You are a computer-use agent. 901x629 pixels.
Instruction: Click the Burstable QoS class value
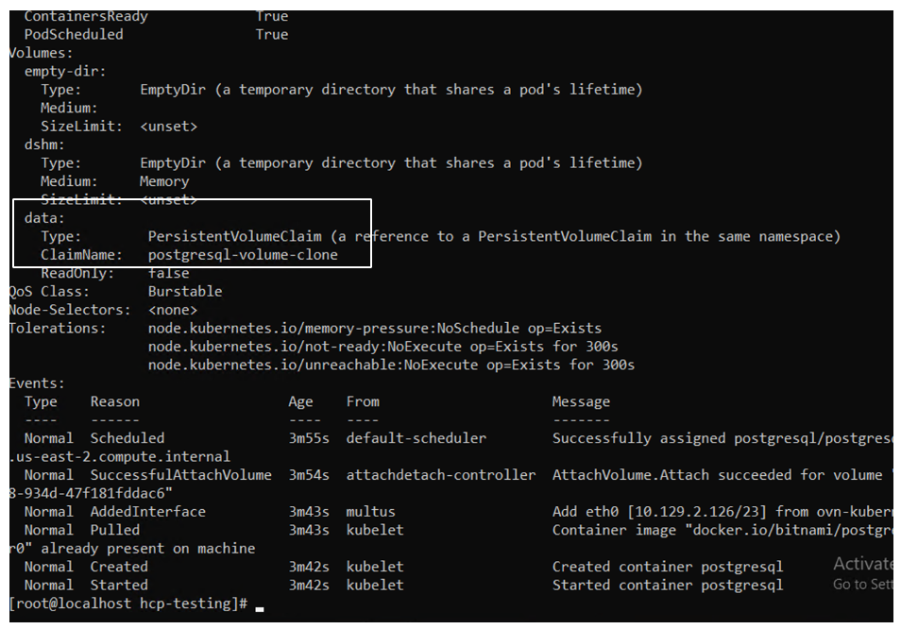click(185, 292)
